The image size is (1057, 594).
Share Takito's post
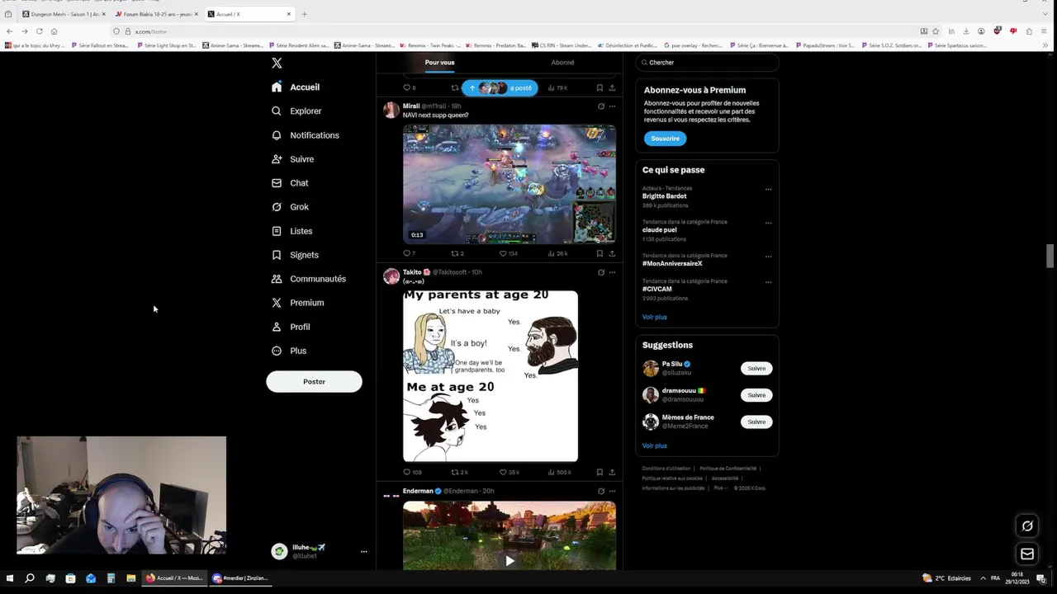click(612, 472)
